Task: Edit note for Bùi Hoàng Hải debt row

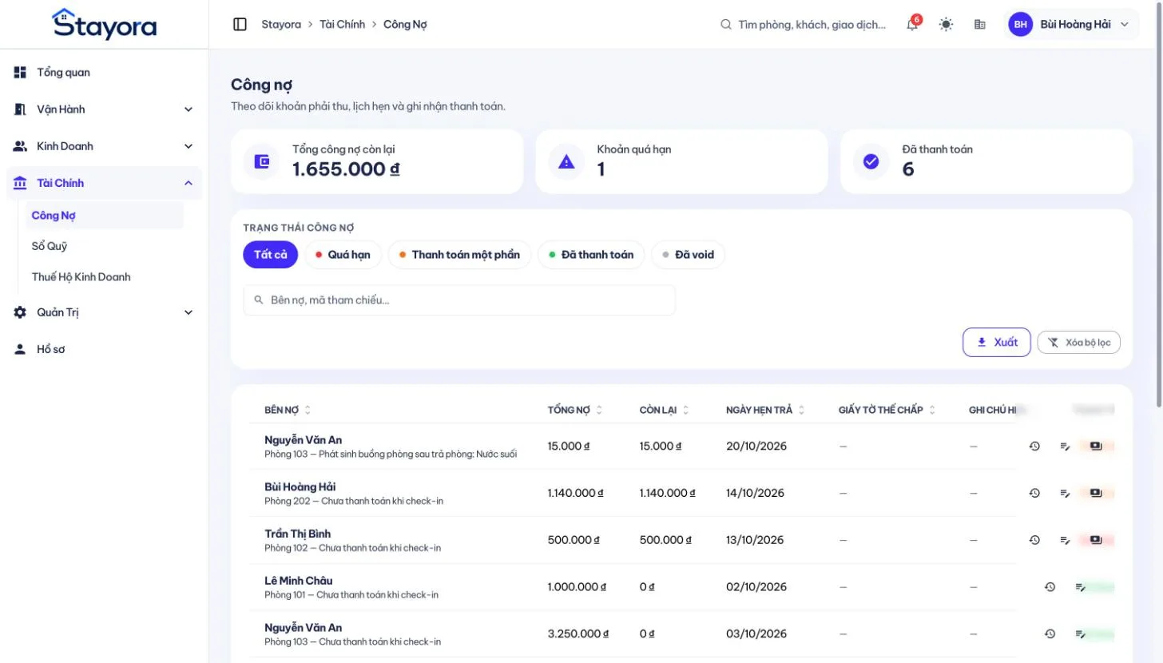Action: 1065,494
